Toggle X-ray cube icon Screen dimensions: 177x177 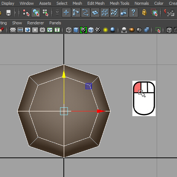point(169,30)
